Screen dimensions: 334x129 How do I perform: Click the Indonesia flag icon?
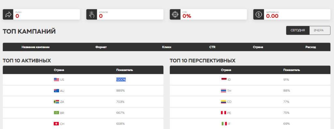(224, 79)
